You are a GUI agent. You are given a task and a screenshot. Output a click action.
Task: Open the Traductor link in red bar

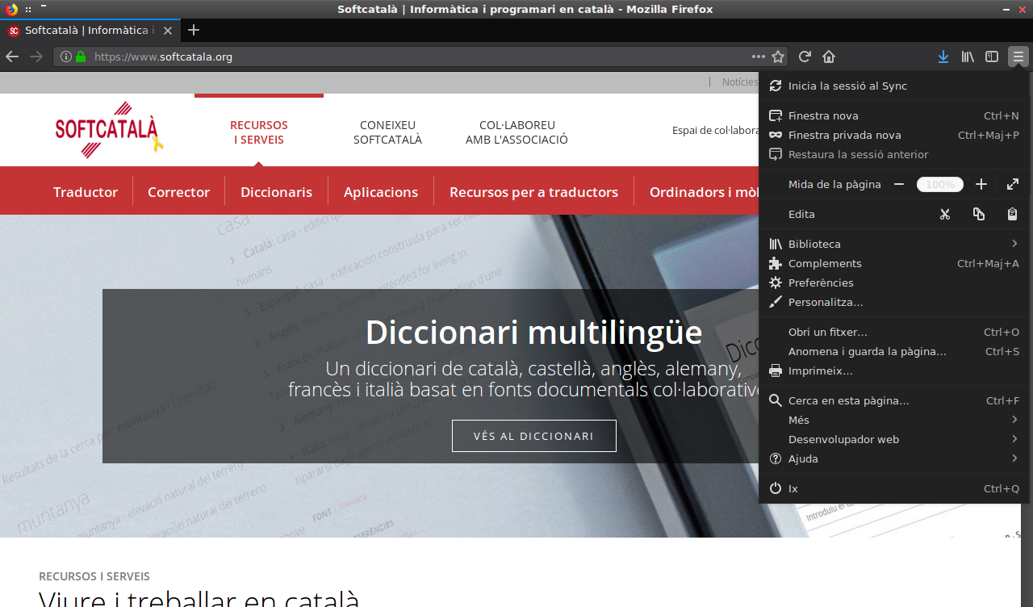coord(86,192)
